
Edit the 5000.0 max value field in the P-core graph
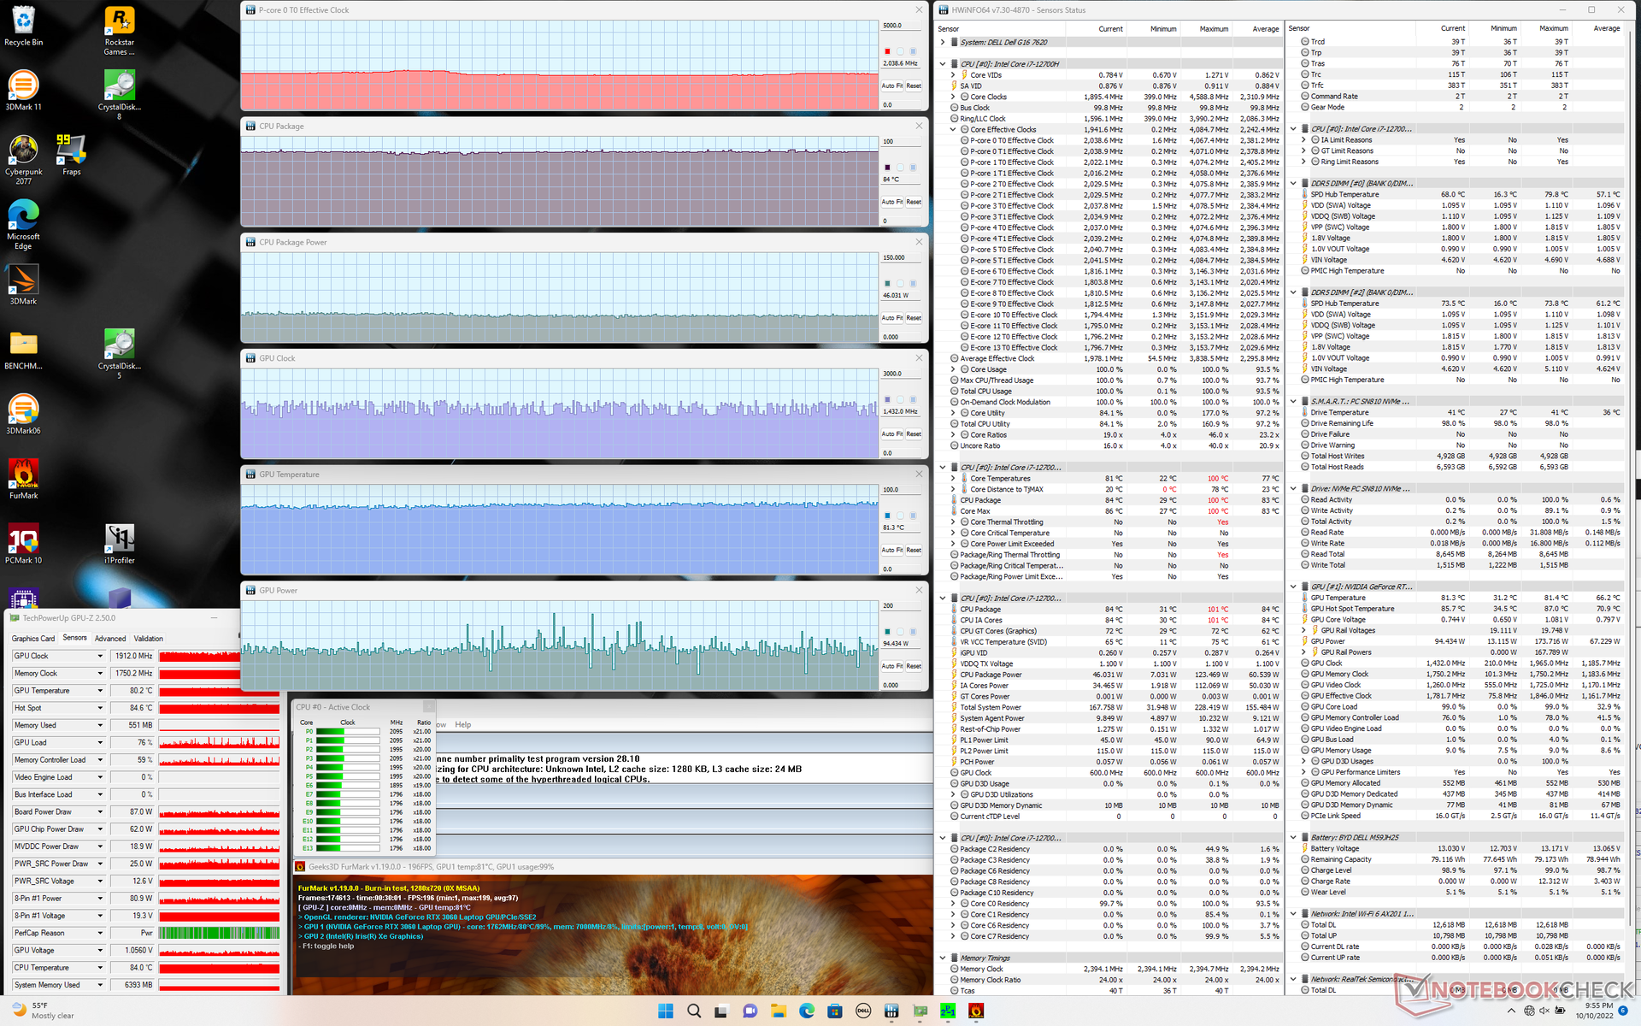(x=899, y=26)
